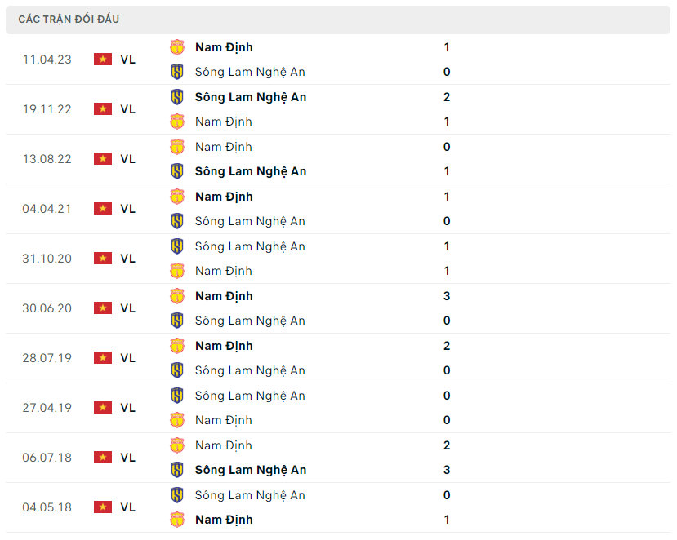This screenshot has height=540, width=677.
Task: Click Vietnam flag next to 13.08.22
Action: tap(103, 159)
